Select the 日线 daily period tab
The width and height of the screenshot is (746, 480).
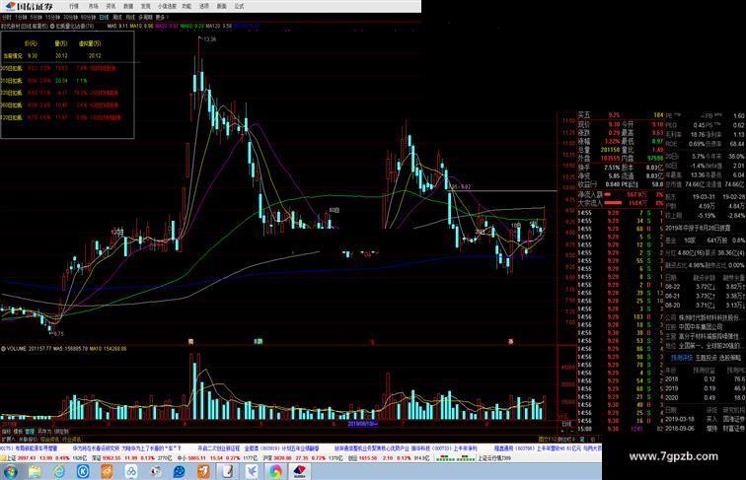[x=105, y=18]
